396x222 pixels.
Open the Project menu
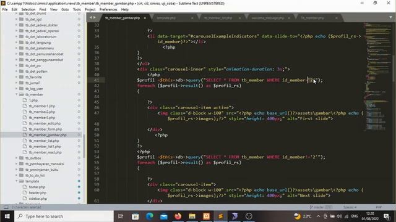(90, 10)
